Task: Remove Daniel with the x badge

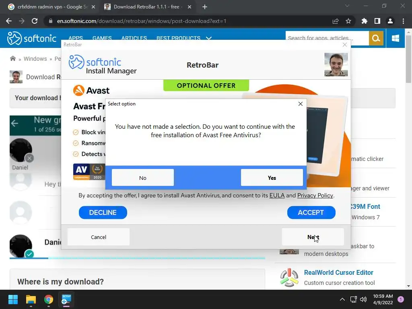Action: pyautogui.click(x=29, y=158)
